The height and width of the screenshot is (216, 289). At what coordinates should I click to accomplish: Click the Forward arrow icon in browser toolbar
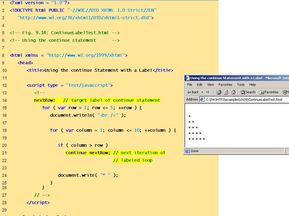point(208,92)
